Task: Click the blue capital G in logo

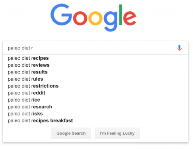Action: (61, 14)
